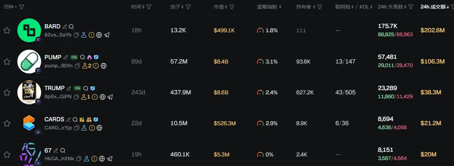Open the Telegram link for BARD

point(107,35)
